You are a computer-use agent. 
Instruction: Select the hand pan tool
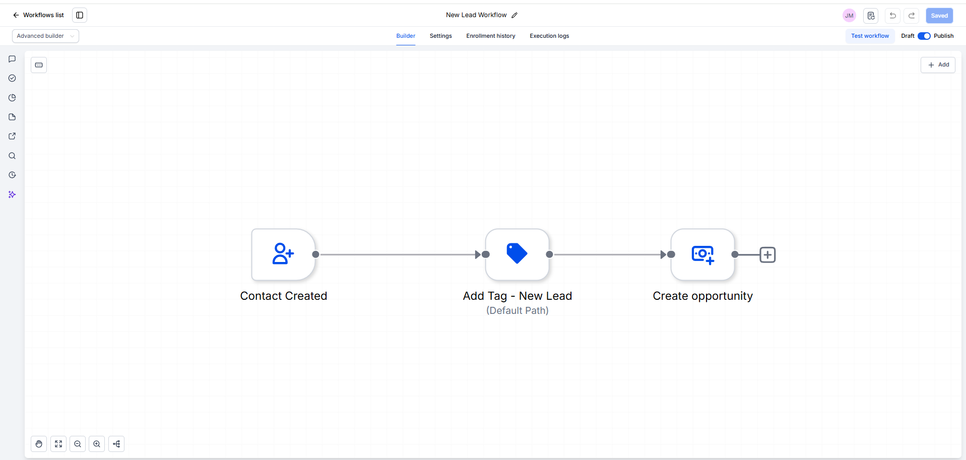pyautogui.click(x=39, y=444)
